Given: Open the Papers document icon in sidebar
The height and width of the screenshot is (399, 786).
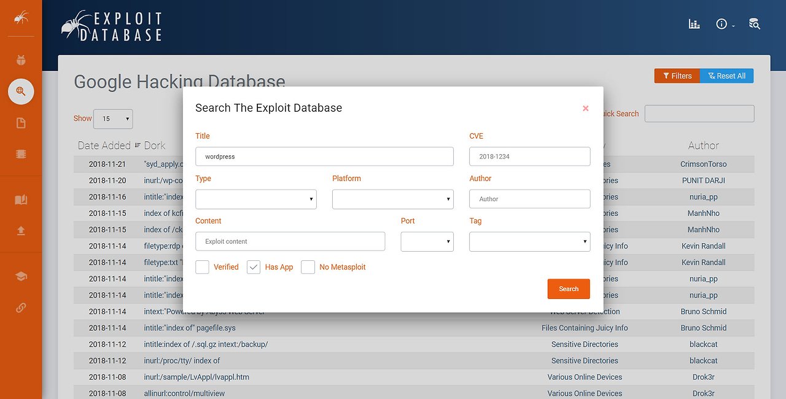Looking at the screenshot, I should click(21, 123).
